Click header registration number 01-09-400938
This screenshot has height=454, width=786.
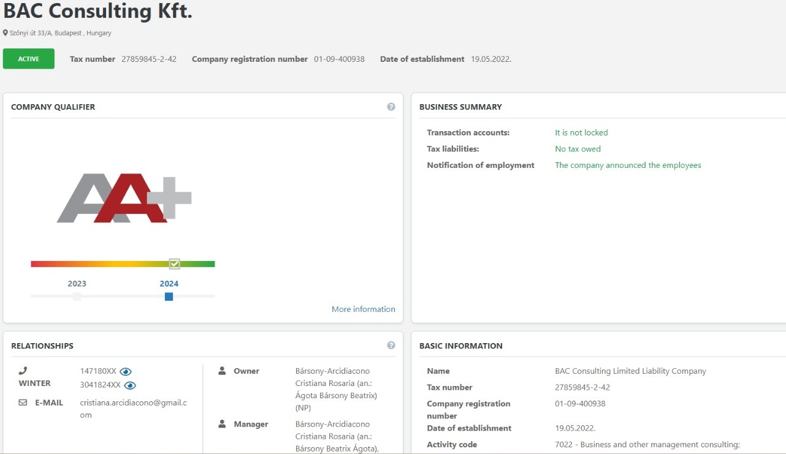tap(339, 59)
